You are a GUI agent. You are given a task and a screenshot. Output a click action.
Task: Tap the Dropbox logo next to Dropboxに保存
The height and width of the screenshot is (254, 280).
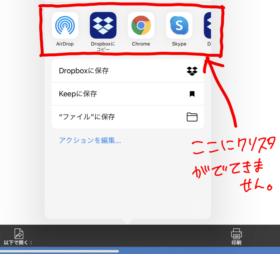tap(192, 71)
